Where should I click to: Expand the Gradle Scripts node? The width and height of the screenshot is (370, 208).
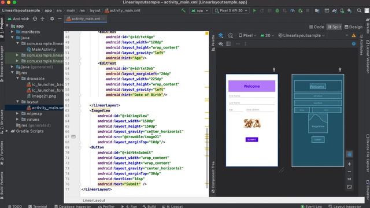coord(7,131)
